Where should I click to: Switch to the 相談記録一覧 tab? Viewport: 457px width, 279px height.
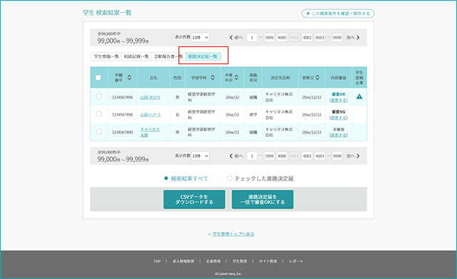[136, 56]
